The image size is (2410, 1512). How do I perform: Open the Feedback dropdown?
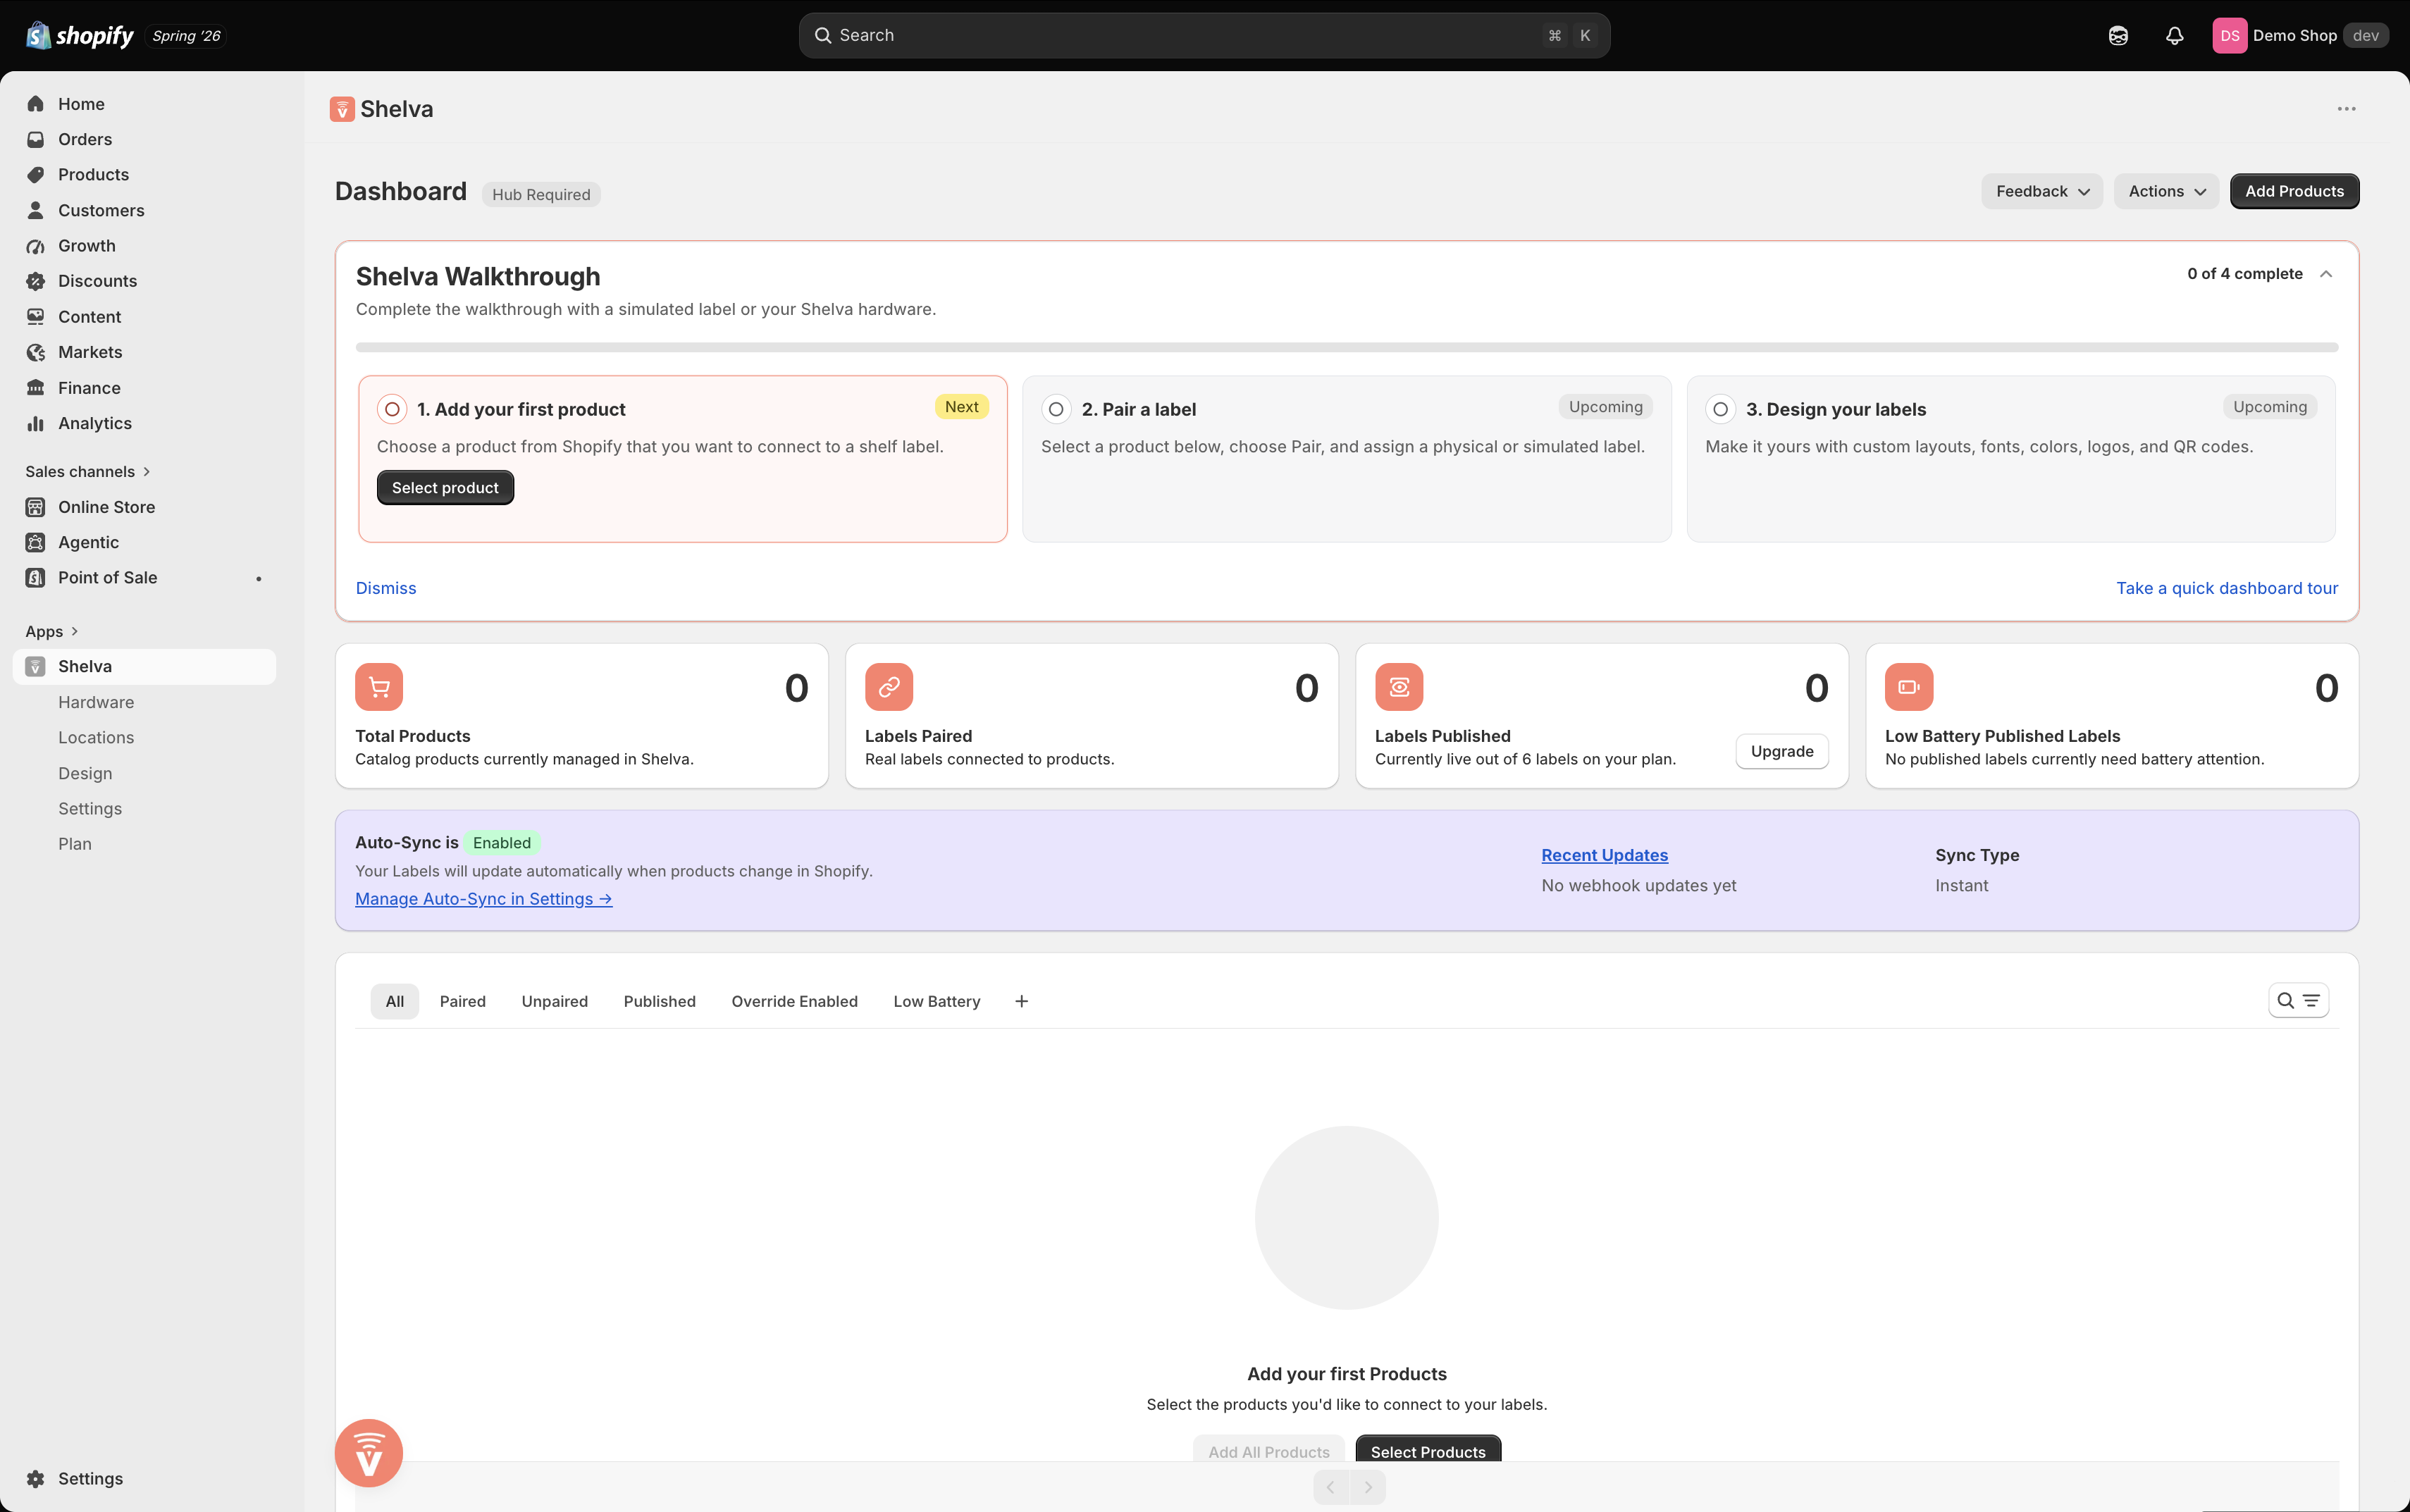[2042, 191]
